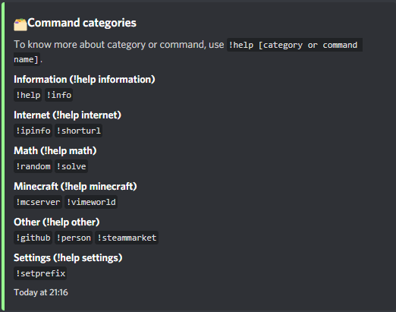The height and width of the screenshot is (312, 396).
Task: Select the !solve command tag
Action: (x=71, y=166)
